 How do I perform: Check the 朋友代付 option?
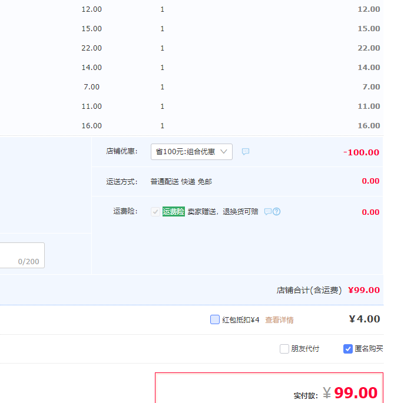tap(284, 349)
